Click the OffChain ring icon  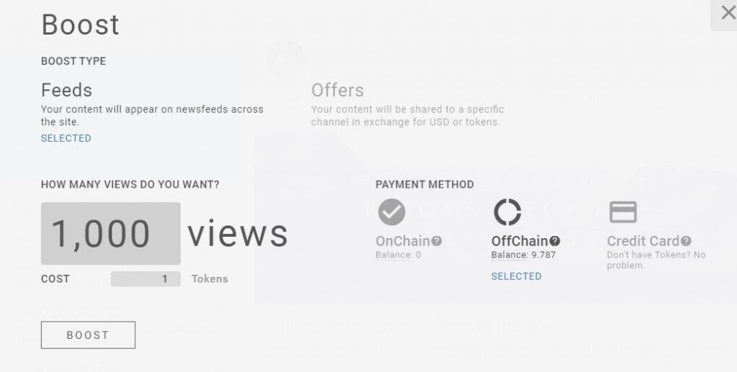507,212
